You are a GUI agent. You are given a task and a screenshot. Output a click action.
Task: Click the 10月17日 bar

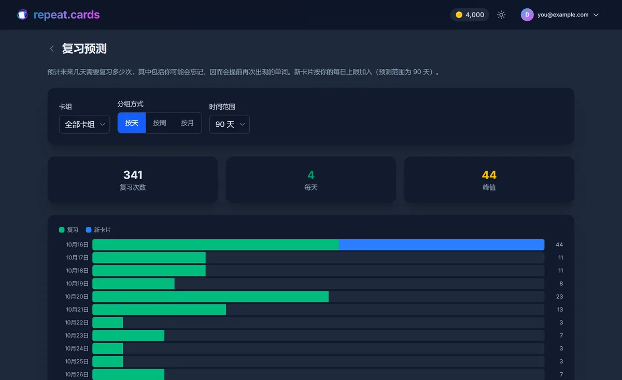coord(149,258)
